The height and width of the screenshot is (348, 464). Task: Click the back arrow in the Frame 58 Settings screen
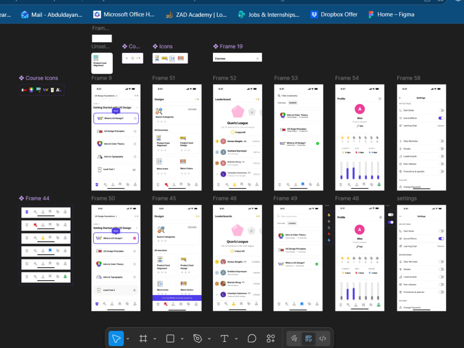coord(400,97)
